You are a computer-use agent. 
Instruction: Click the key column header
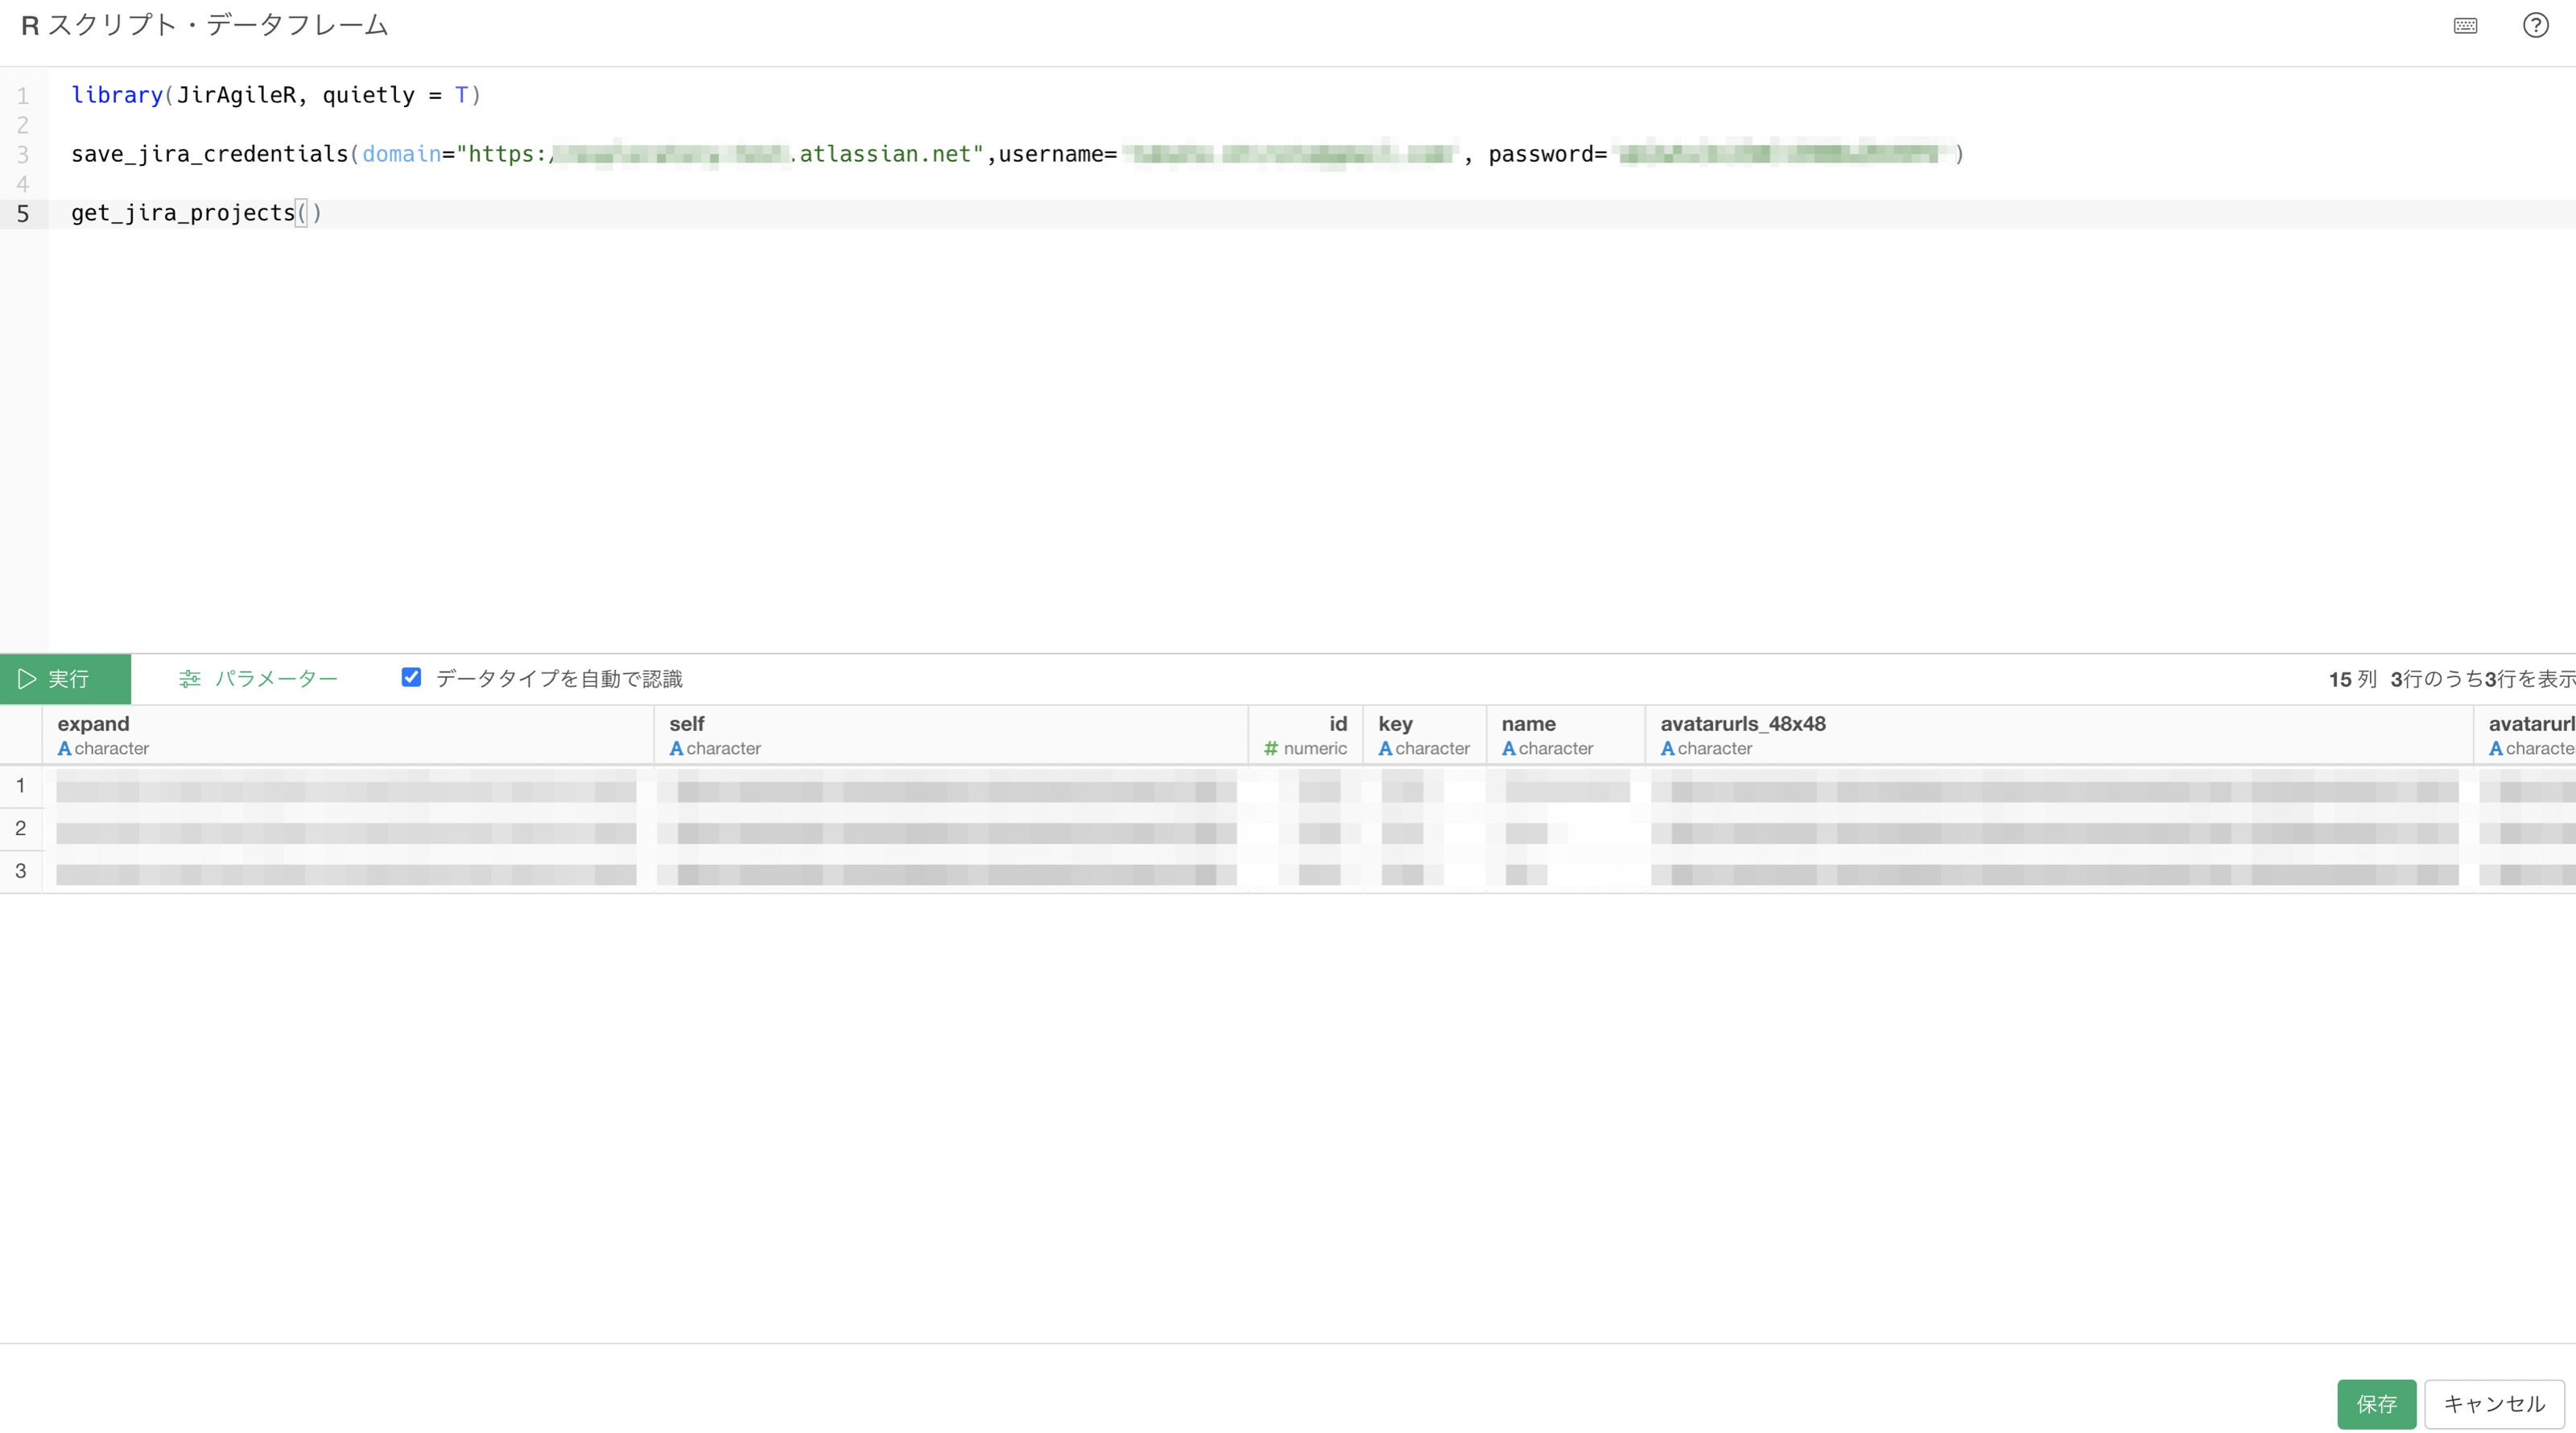(x=1395, y=723)
